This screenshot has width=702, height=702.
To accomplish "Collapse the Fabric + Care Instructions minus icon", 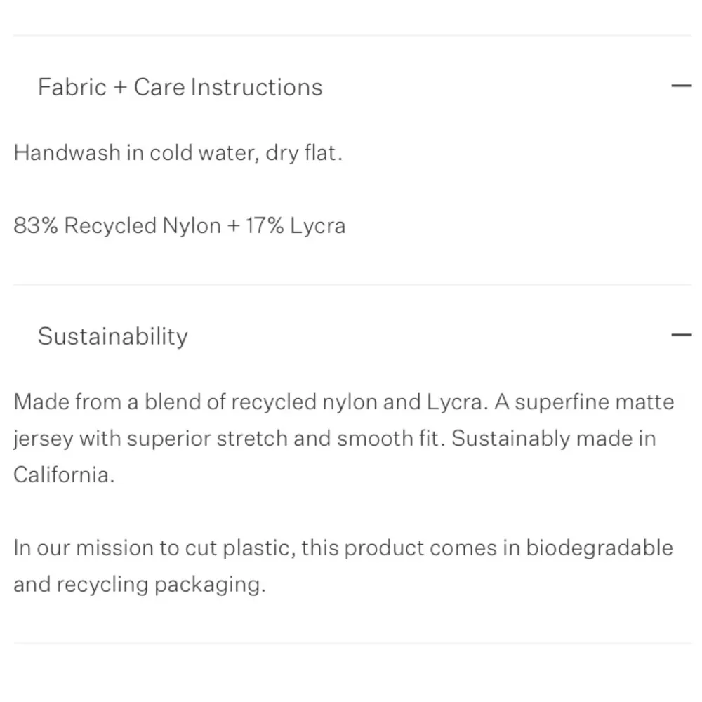I will pos(681,86).
